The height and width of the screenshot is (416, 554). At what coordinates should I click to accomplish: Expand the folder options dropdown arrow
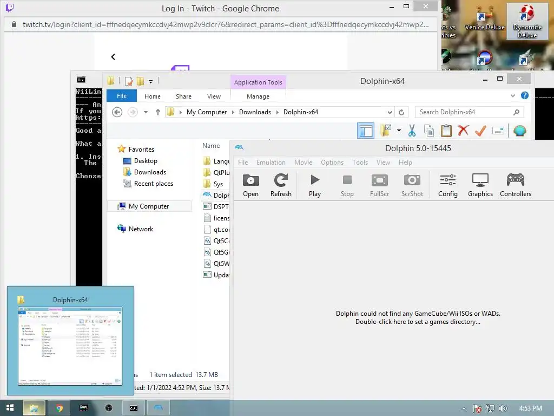tap(399, 131)
